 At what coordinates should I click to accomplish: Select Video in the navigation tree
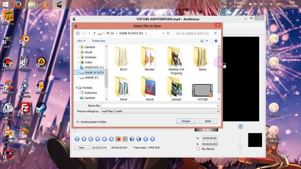click(x=88, y=62)
